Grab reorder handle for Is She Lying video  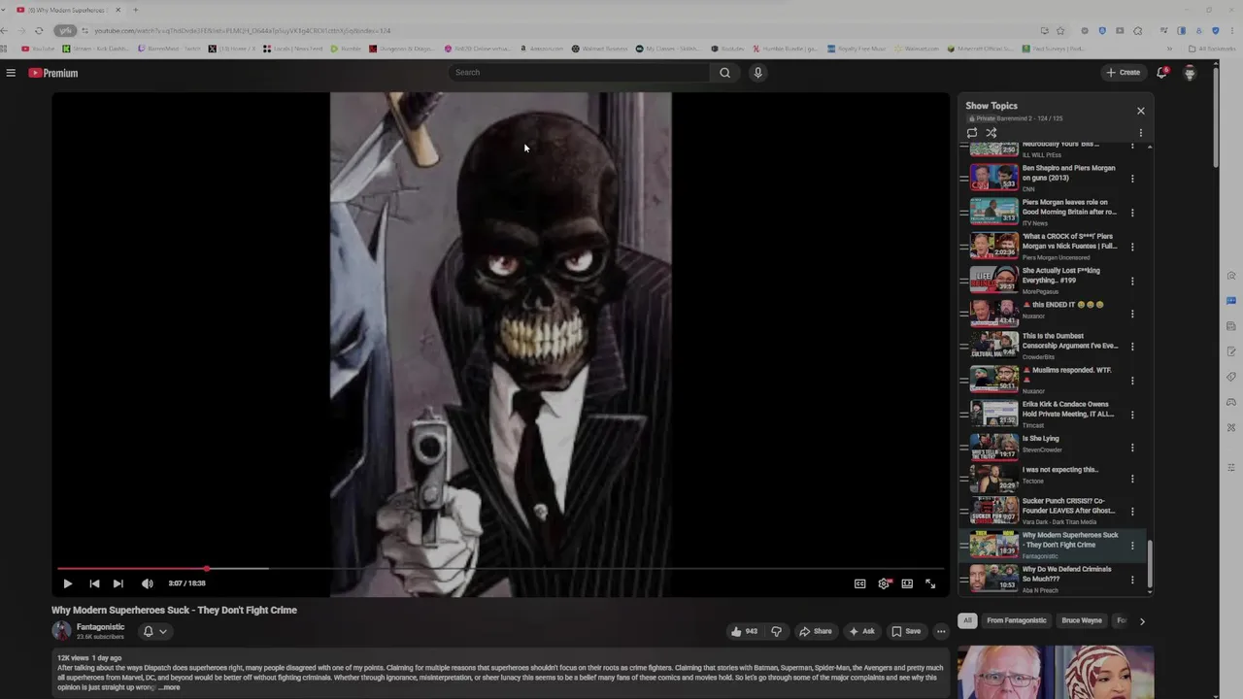pos(963,448)
